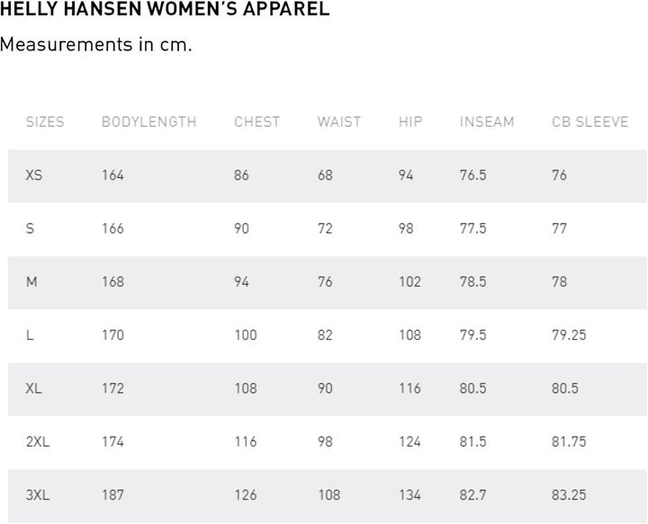Image resolution: width=648 pixels, height=524 pixels.
Task: Select the L size row label
Action: [31, 335]
